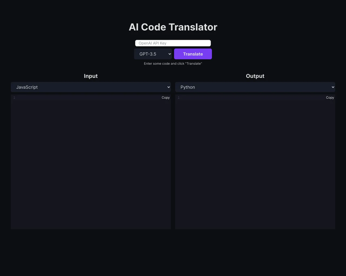Click the input language selector chevron
346x276 pixels.
click(168, 87)
